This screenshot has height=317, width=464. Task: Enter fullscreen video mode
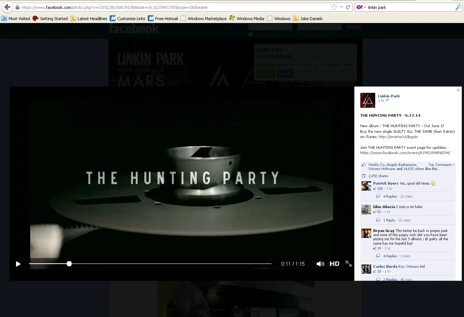[x=349, y=264]
